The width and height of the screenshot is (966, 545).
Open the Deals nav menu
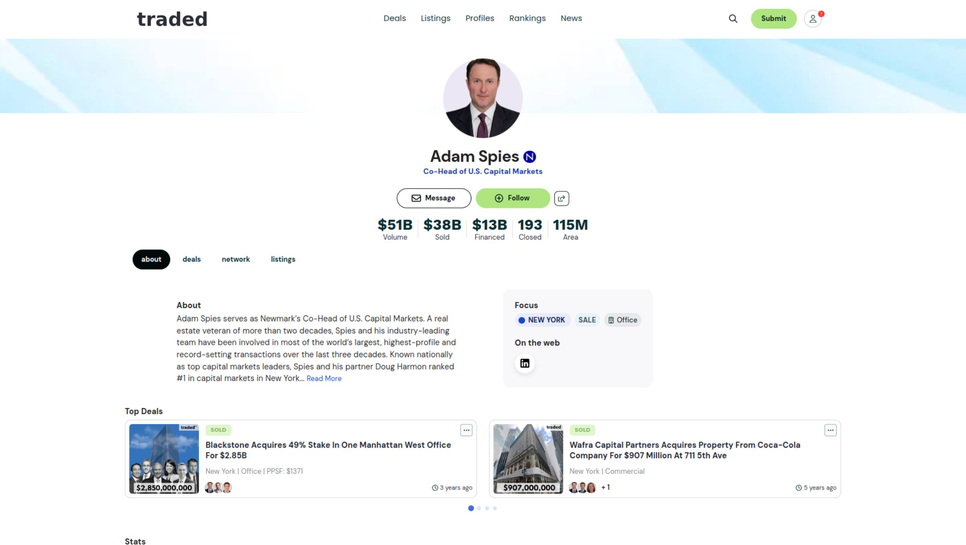coord(394,18)
